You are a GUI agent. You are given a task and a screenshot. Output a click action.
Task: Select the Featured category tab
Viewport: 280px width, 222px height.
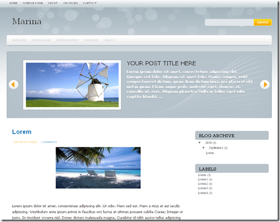[91, 40]
